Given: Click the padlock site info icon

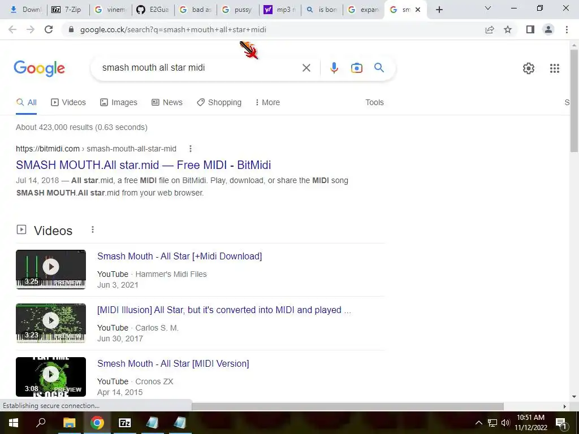Looking at the screenshot, I should [71, 29].
